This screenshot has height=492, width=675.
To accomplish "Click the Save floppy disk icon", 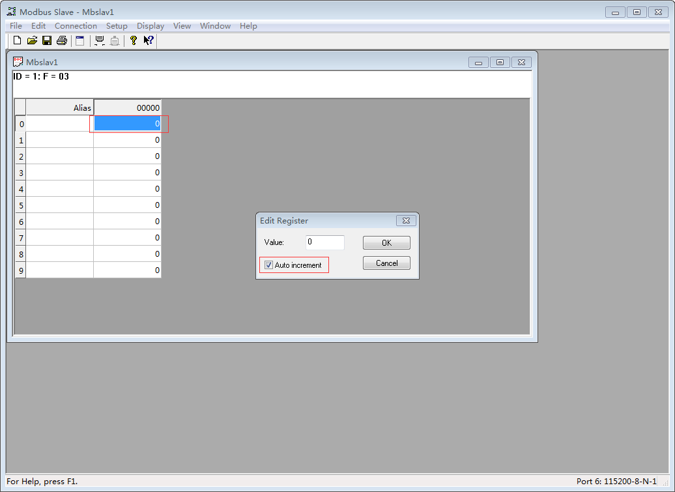I will click(47, 40).
